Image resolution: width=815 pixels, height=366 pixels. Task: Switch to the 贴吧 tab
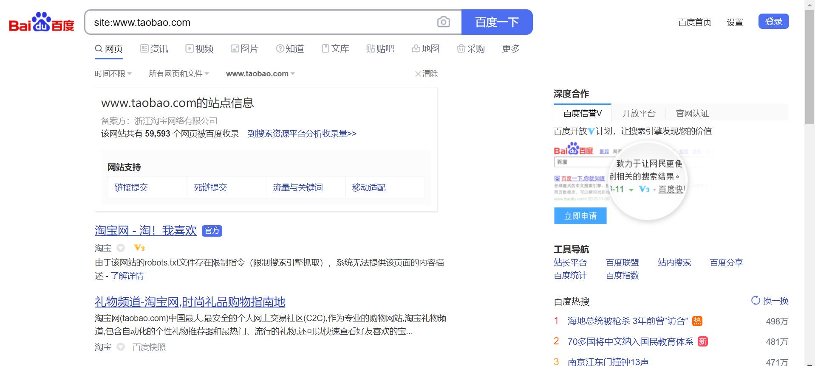point(380,49)
